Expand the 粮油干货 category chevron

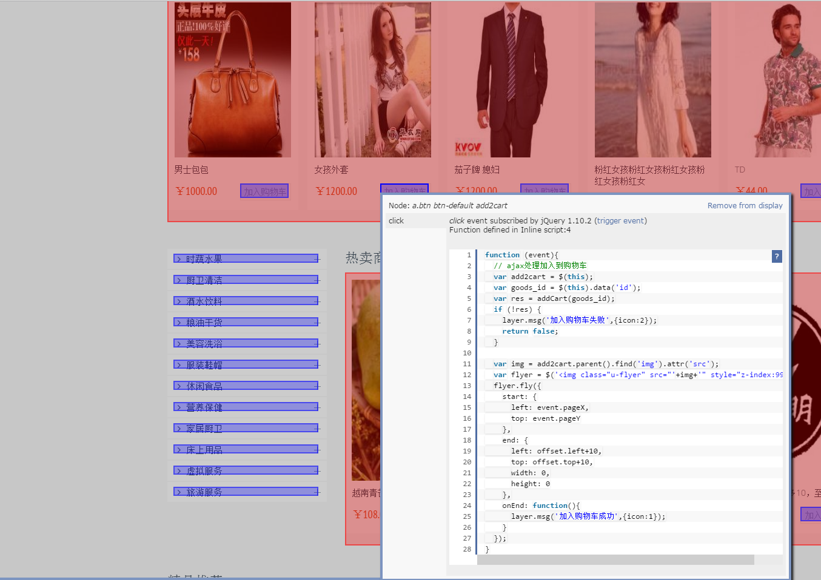[178, 323]
